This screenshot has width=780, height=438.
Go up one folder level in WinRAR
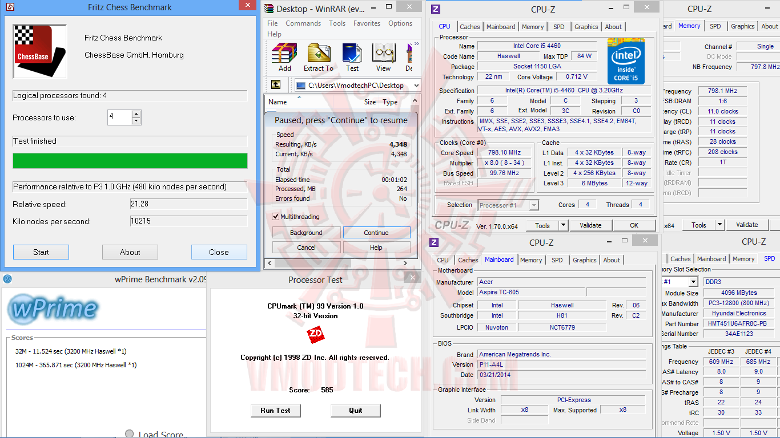click(x=276, y=85)
